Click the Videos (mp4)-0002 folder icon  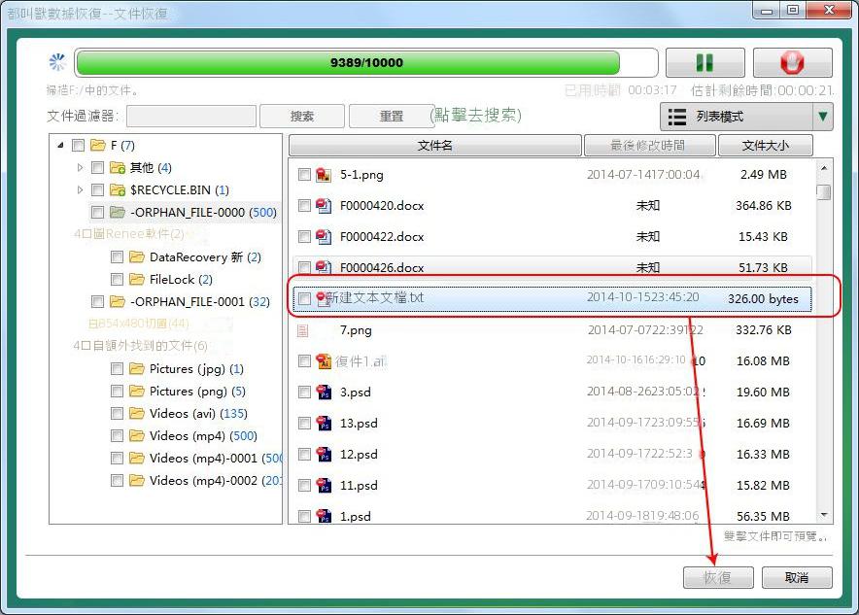pyautogui.click(x=136, y=480)
